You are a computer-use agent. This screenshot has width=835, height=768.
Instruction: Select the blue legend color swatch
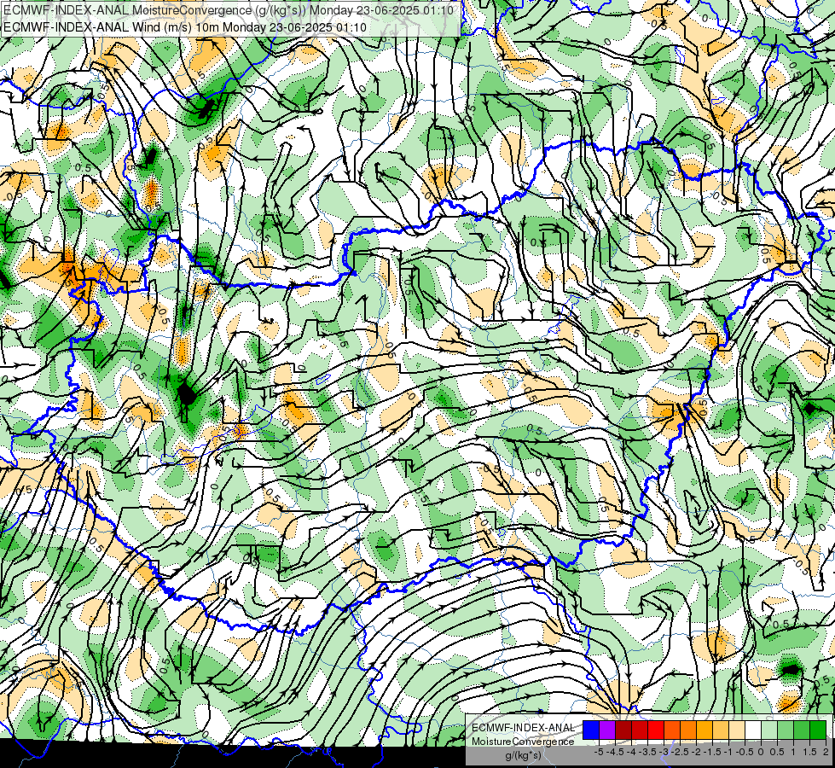pos(591,730)
